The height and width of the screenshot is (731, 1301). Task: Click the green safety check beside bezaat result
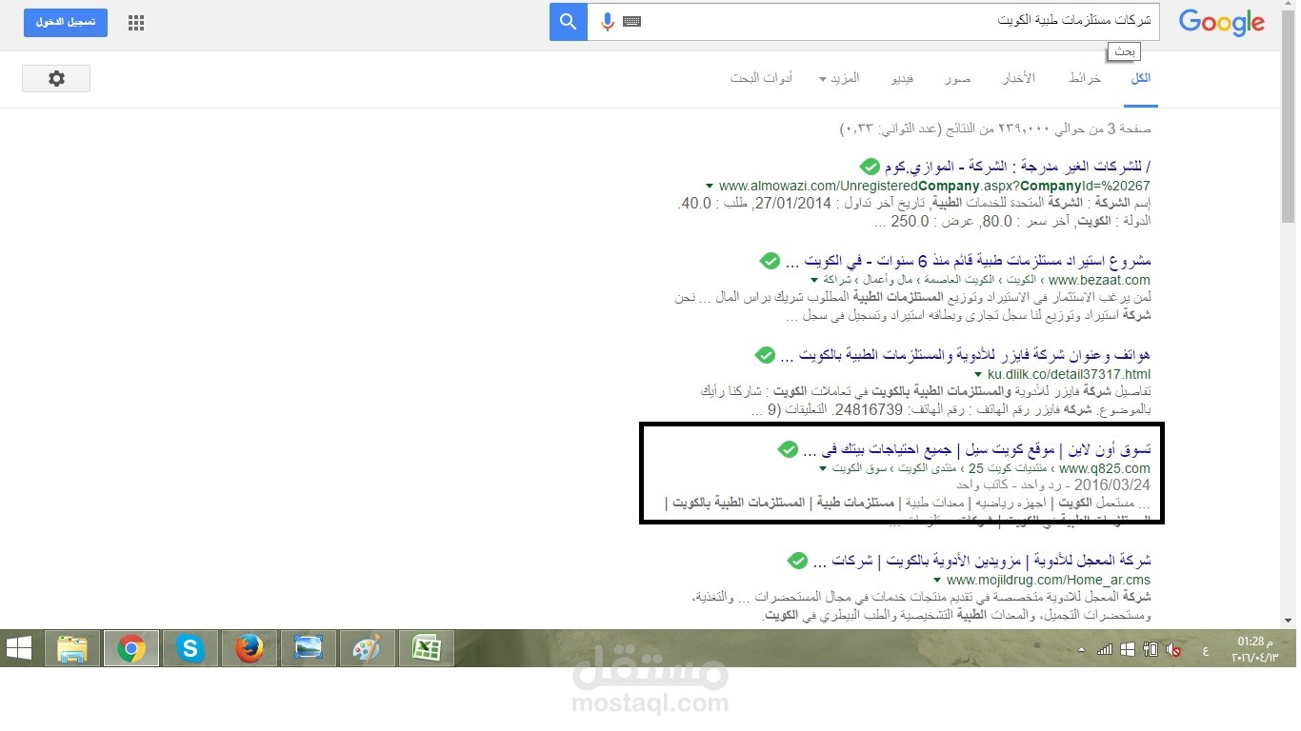(770, 260)
